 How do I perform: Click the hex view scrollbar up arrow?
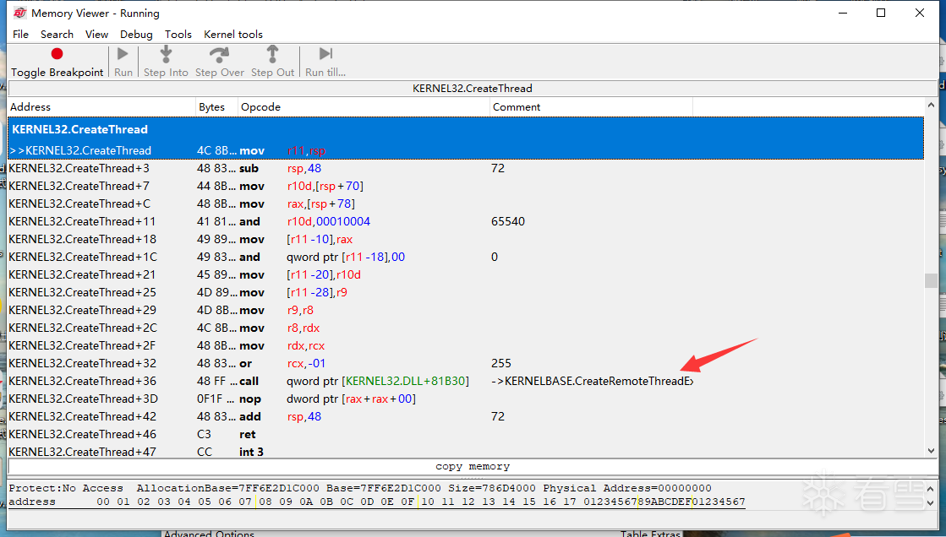930,489
